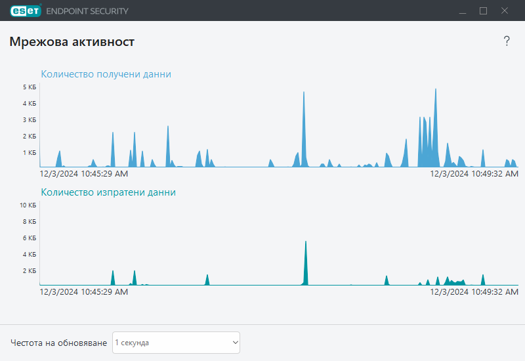The image size is (525, 361).
Task: Click the ESET logo in title bar
Action: (x=25, y=11)
